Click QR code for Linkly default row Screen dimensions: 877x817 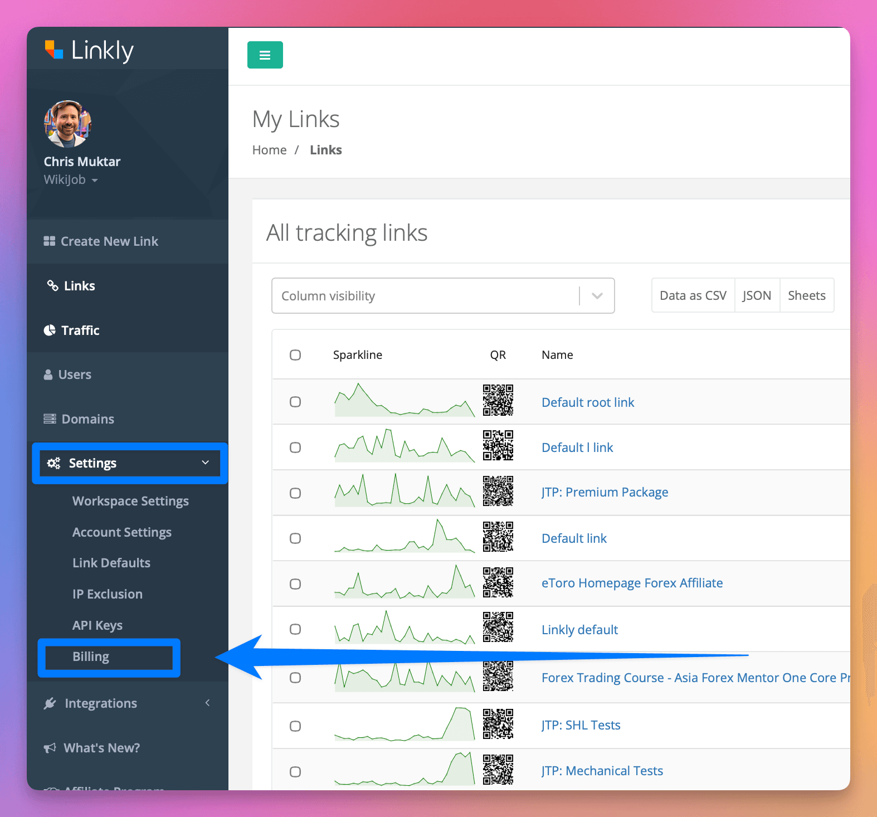click(x=498, y=627)
